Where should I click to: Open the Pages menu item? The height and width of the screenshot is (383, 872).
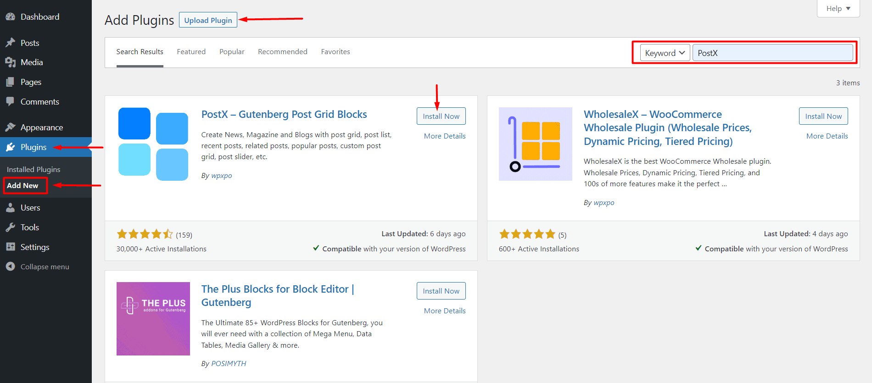point(46,82)
